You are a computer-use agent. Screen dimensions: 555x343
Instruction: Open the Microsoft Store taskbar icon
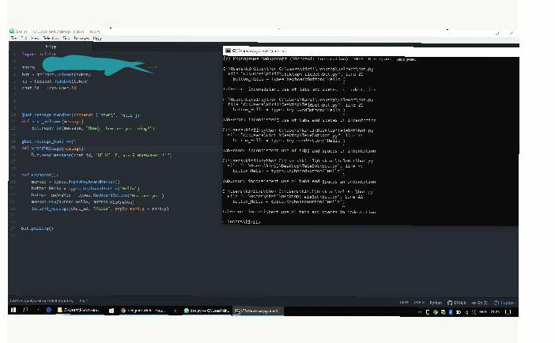[111, 311]
